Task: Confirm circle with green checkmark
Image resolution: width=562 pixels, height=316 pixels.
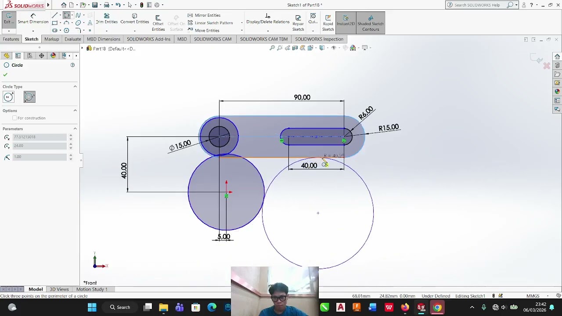Action: tap(5, 75)
